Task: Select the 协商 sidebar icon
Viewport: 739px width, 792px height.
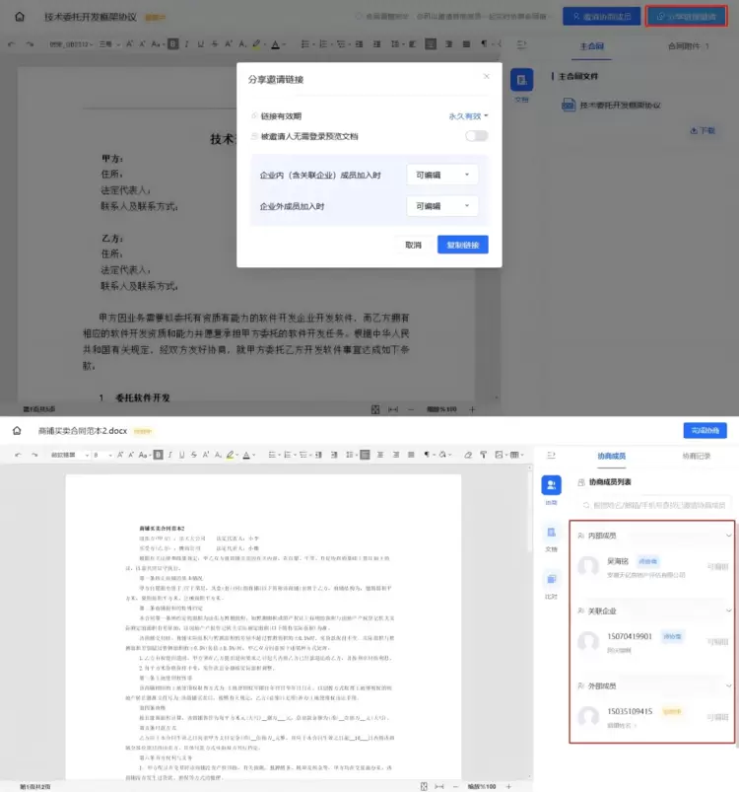Action: tap(551, 487)
